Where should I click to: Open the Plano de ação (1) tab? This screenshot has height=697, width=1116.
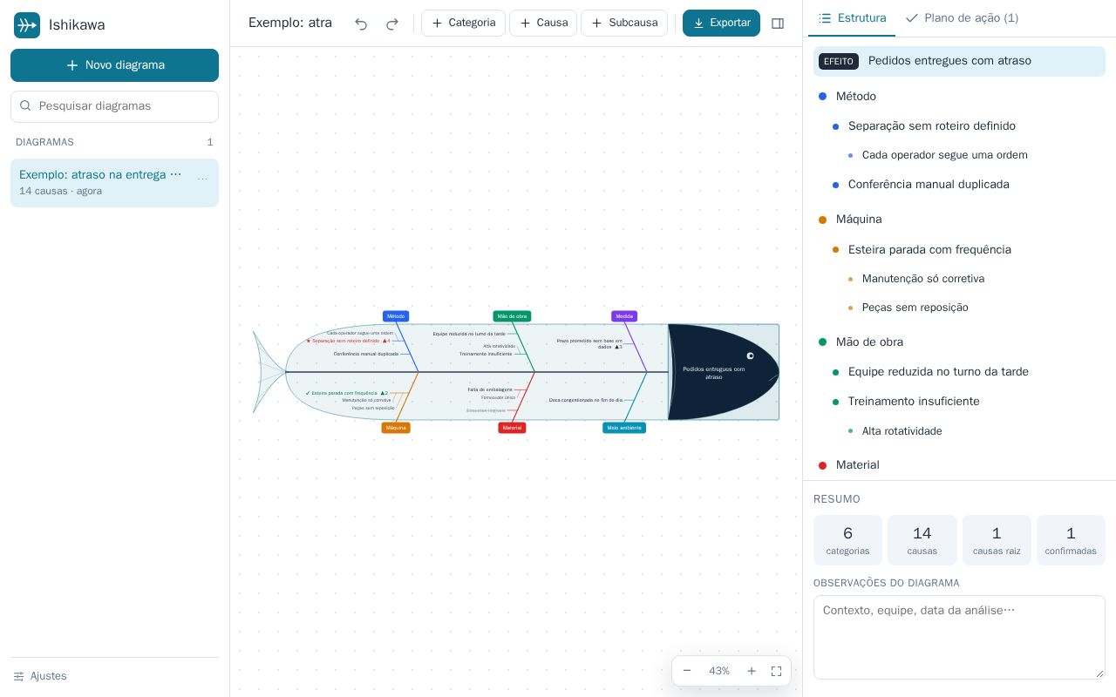point(962,18)
